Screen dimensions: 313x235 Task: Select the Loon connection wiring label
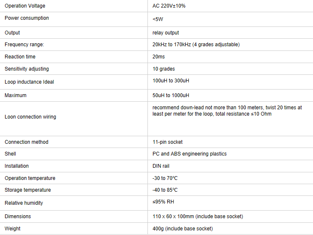[30, 117]
